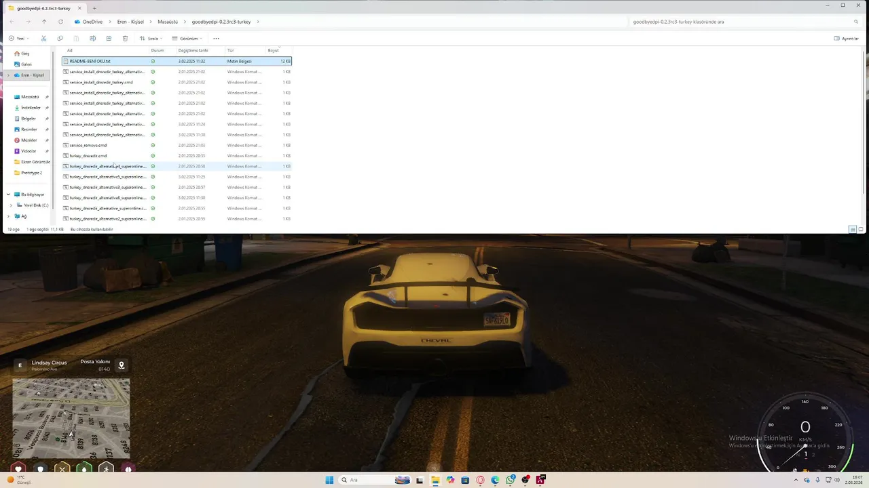Click the sync status icon of README-BENI OKU.txt
This screenshot has height=488, width=869.
point(153,61)
